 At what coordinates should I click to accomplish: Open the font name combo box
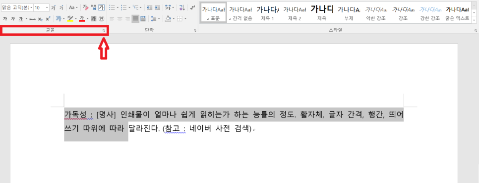click(17, 7)
